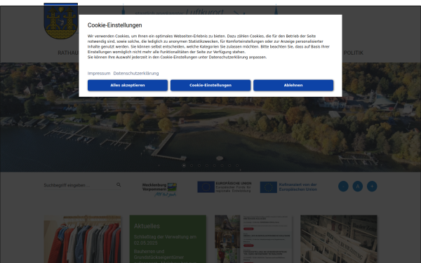
Task: Open the events list image tile
Action: [x=253, y=239]
